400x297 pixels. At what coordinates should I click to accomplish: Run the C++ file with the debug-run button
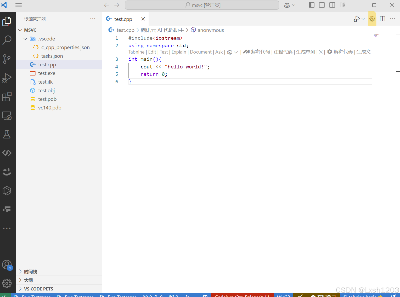click(x=357, y=19)
